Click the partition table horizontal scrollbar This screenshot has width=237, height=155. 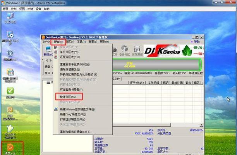(x=142, y=125)
